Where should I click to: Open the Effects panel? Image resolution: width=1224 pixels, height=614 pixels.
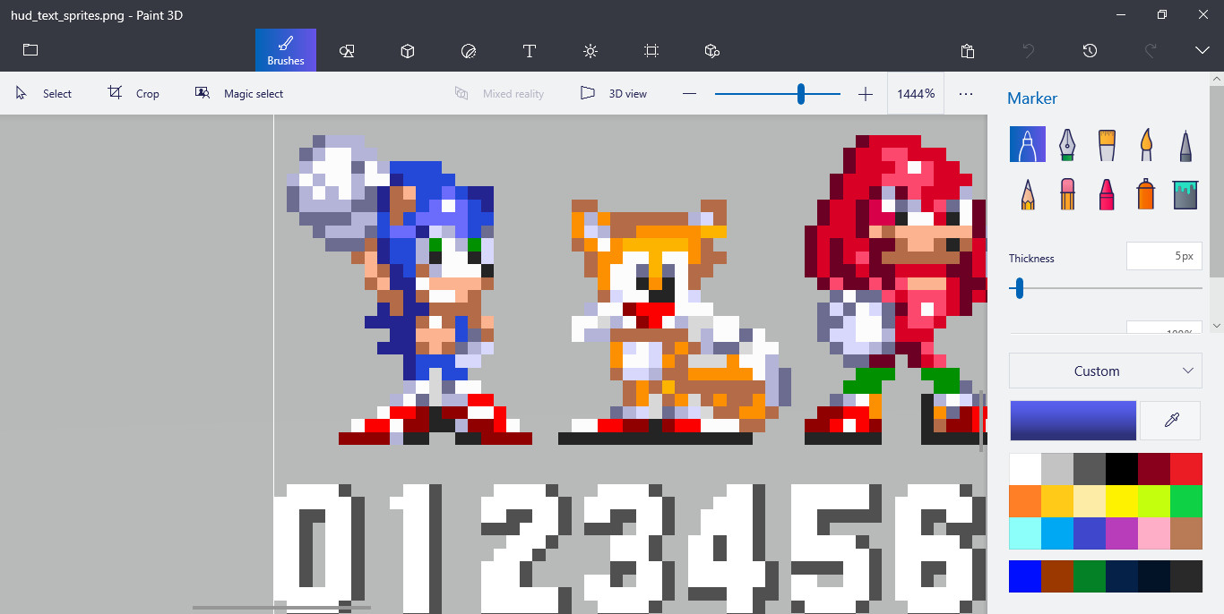pos(590,51)
